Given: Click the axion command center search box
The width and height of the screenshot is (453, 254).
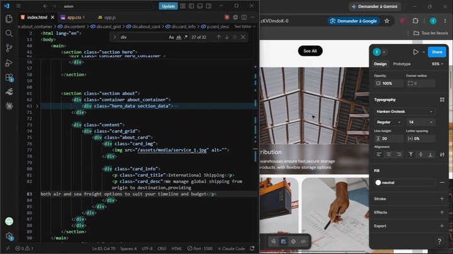Looking at the screenshot, I should coord(107,6).
